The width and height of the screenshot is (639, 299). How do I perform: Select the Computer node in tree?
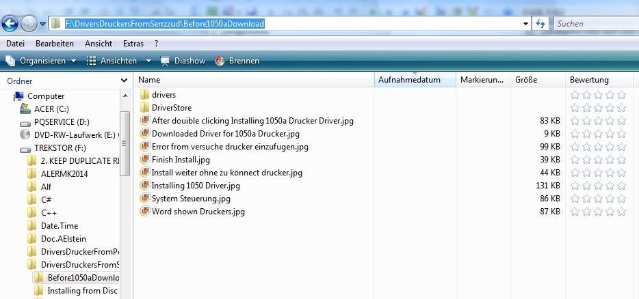(x=39, y=96)
